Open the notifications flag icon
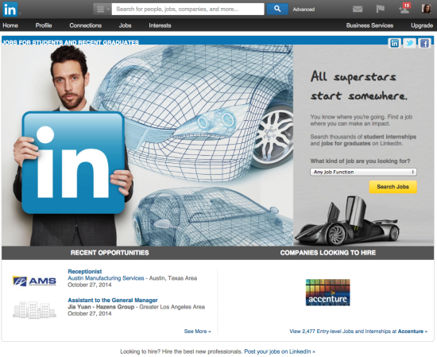437x357 pixels. coord(380,10)
